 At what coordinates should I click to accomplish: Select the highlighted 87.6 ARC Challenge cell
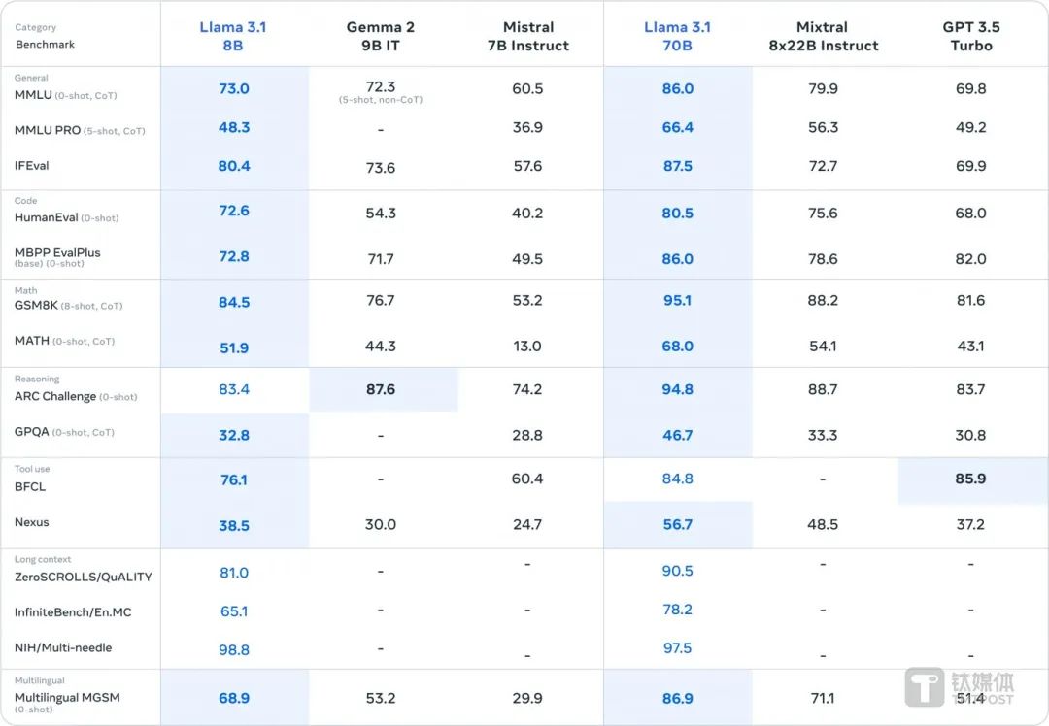382,389
